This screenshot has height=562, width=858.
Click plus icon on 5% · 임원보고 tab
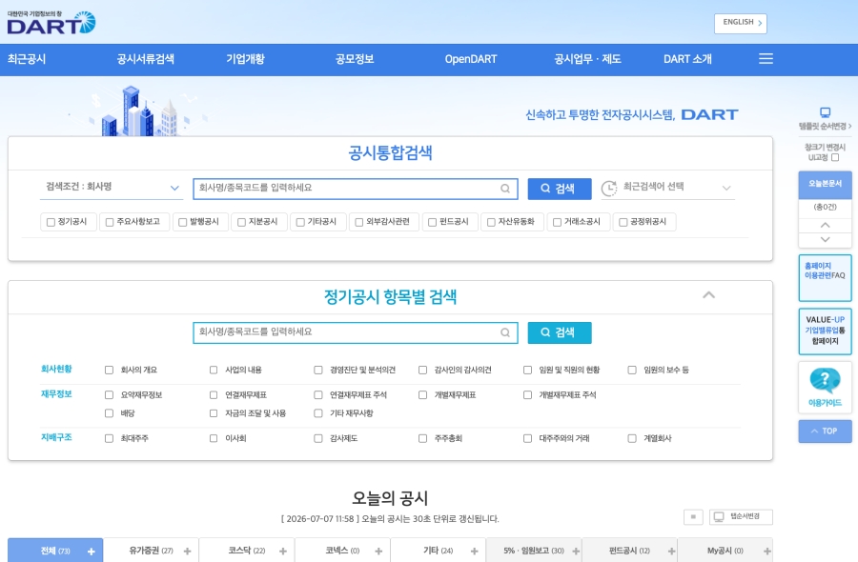coord(576,552)
